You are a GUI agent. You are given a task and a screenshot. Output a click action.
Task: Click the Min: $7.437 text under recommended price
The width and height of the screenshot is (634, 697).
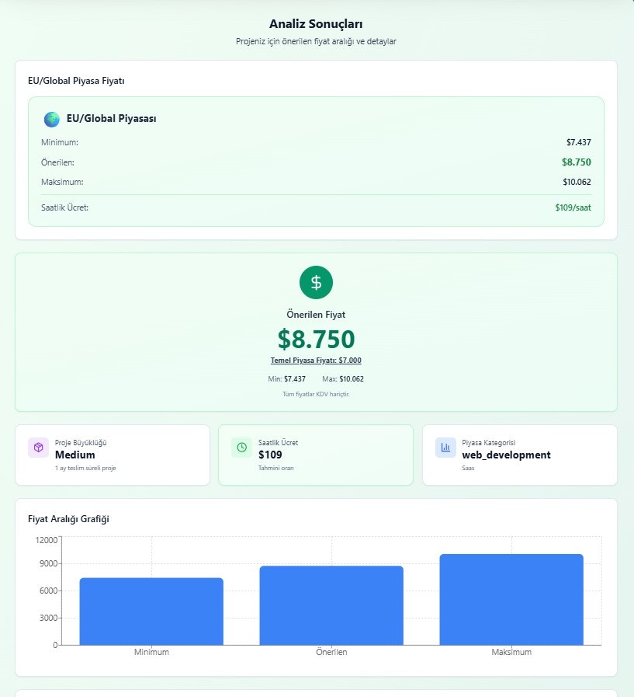pos(286,379)
